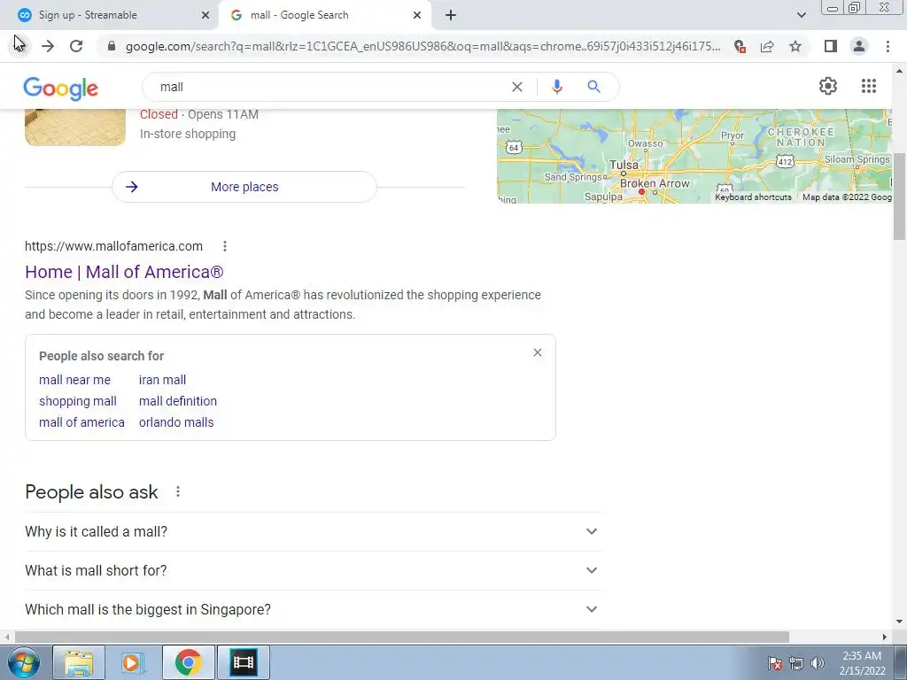Click the Google logo
907x680 pixels.
[61, 89]
